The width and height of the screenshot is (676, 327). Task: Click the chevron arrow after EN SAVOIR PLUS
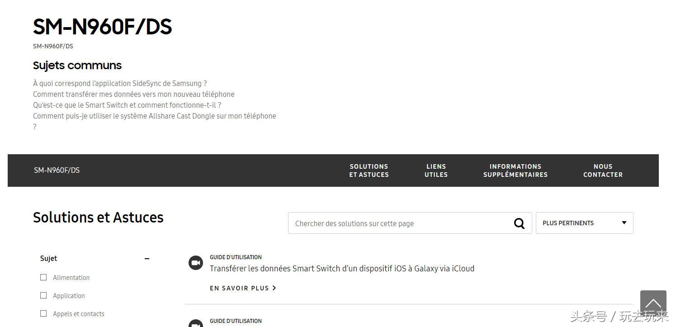pyautogui.click(x=274, y=288)
